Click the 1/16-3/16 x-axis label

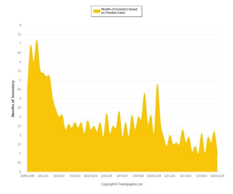tap(106, 176)
